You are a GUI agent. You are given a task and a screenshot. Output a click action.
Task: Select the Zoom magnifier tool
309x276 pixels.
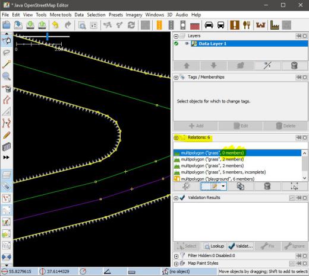(x=7, y=76)
